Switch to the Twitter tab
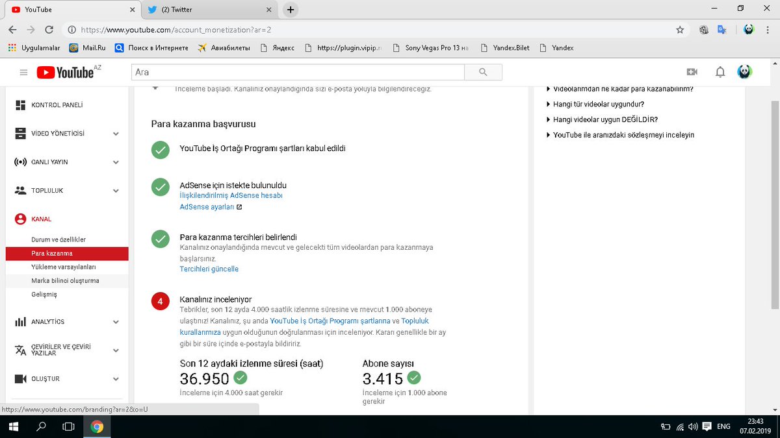 coord(209,10)
